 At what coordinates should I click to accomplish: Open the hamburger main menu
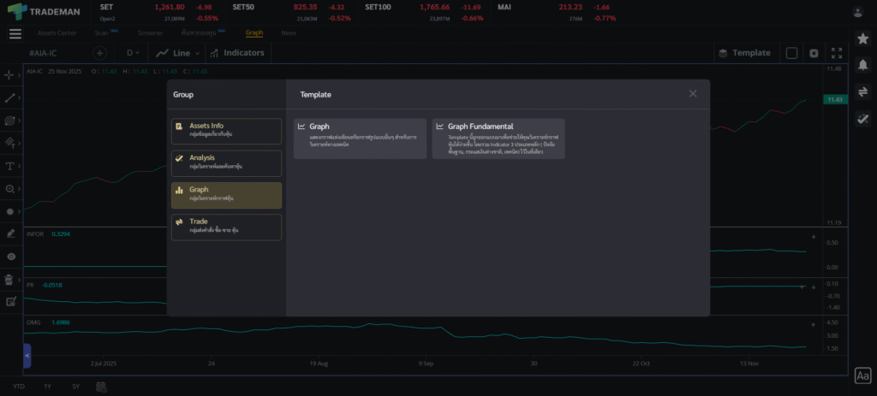tap(15, 33)
